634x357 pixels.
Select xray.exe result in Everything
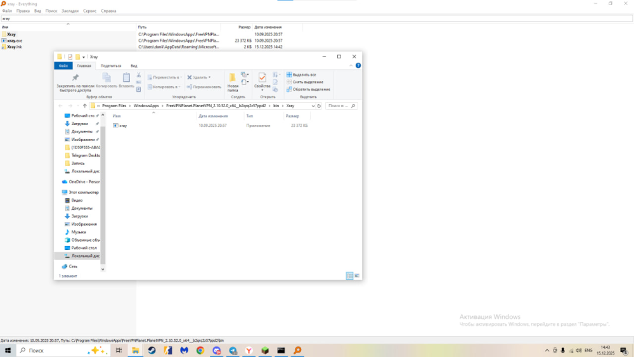click(x=15, y=41)
